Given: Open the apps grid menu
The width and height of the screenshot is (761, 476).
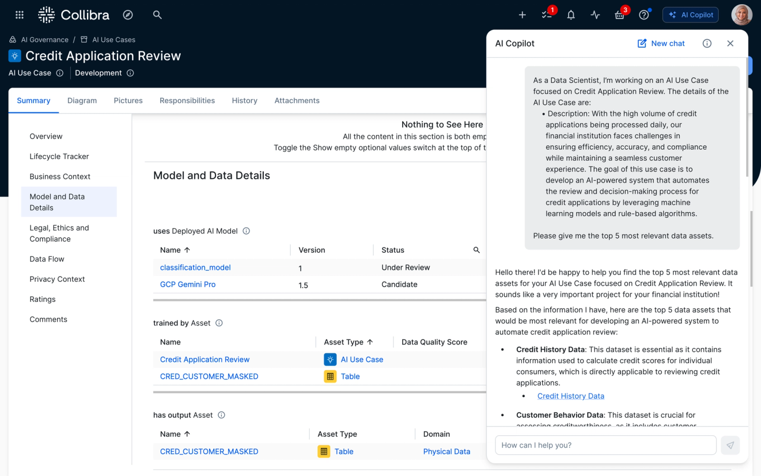Looking at the screenshot, I should pyautogui.click(x=20, y=15).
